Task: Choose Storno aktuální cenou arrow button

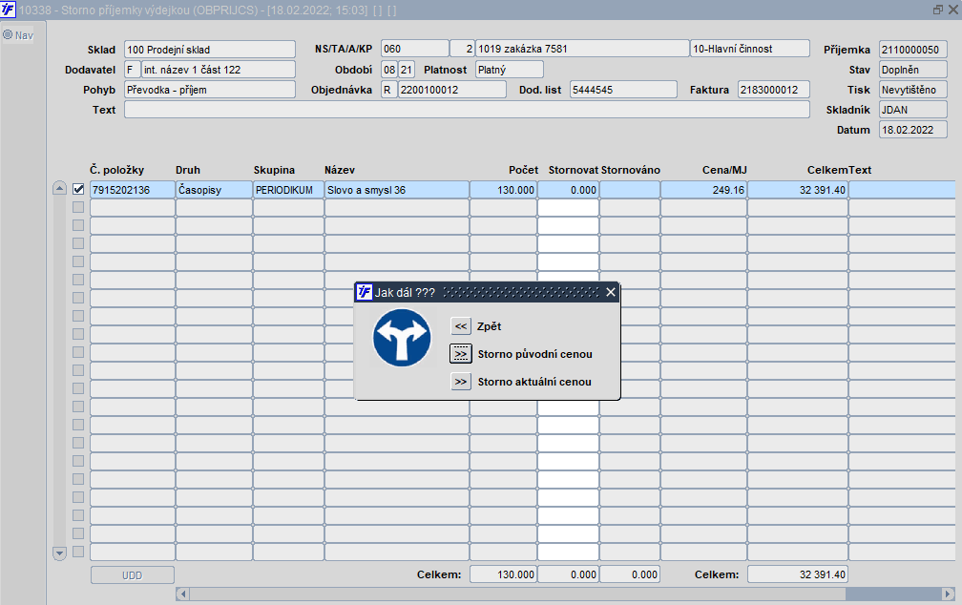Action: pos(461,382)
